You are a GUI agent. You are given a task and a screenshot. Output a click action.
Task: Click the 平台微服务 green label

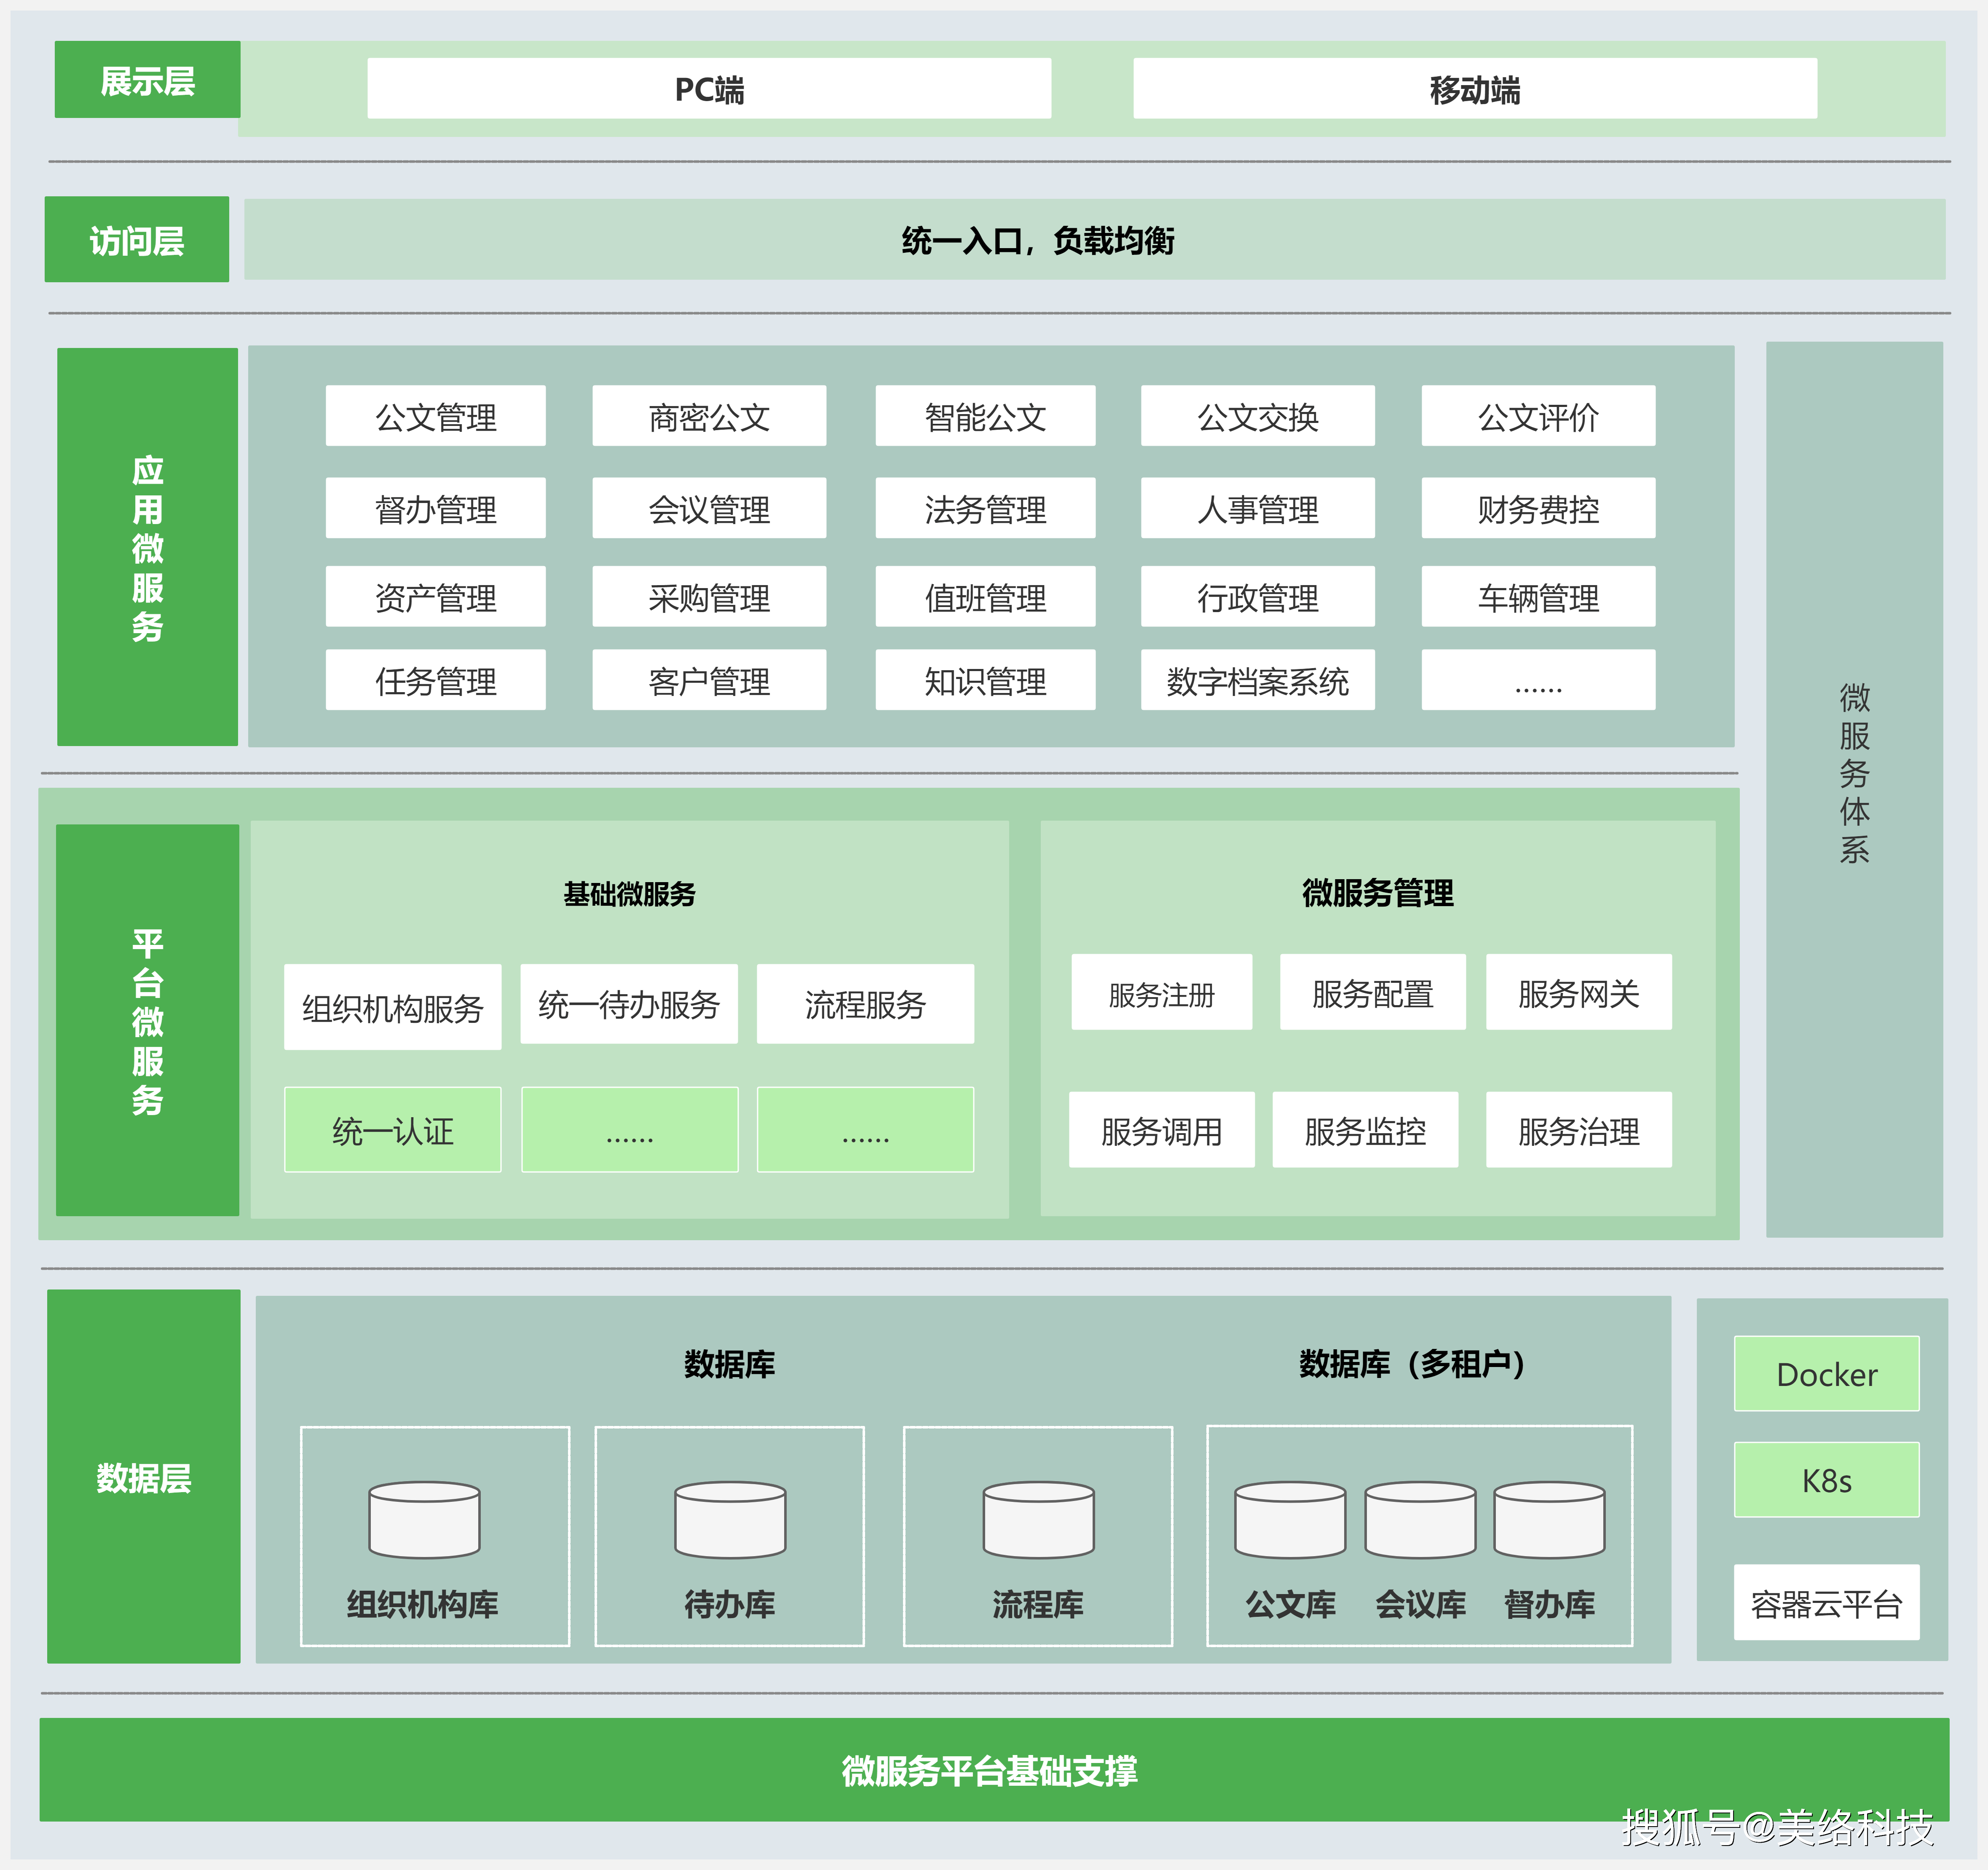pyautogui.click(x=147, y=1019)
